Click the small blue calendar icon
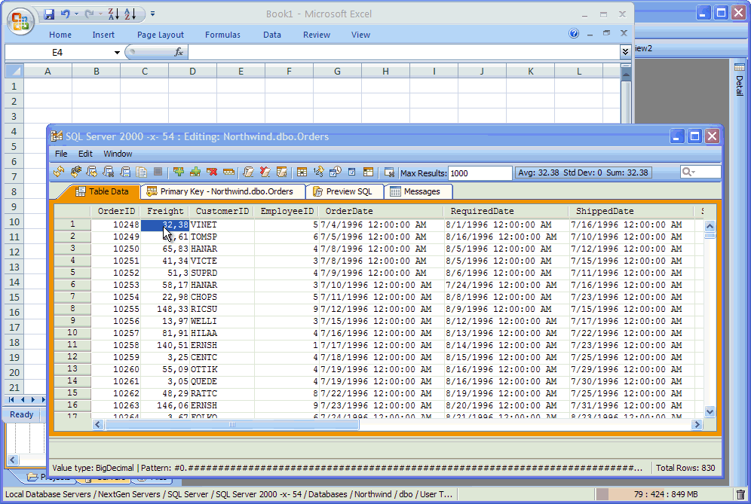This screenshot has height=504, width=751. point(351,172)
